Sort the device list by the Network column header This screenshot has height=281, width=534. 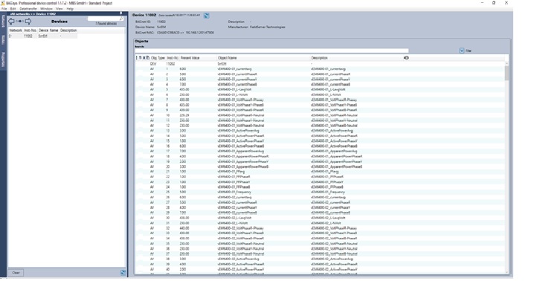16,30
